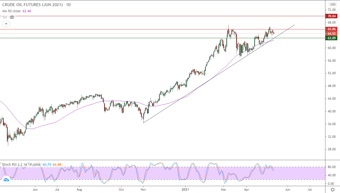Viewport: 340px width, 193px height.
Task: Click the 48.00 price axis label
Action: pos(332,86)
